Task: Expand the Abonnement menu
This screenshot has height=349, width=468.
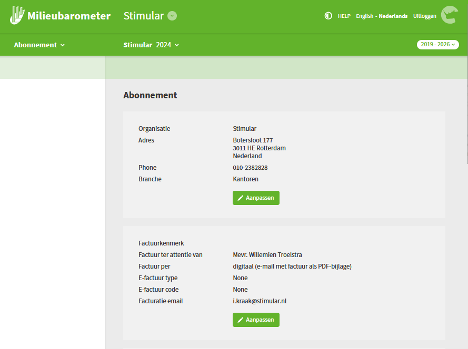Action: 39,45
